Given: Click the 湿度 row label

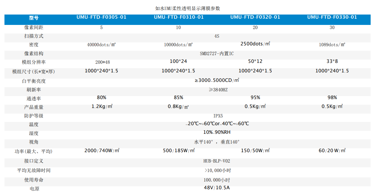Looking at the screenshot, I should 34,133.
